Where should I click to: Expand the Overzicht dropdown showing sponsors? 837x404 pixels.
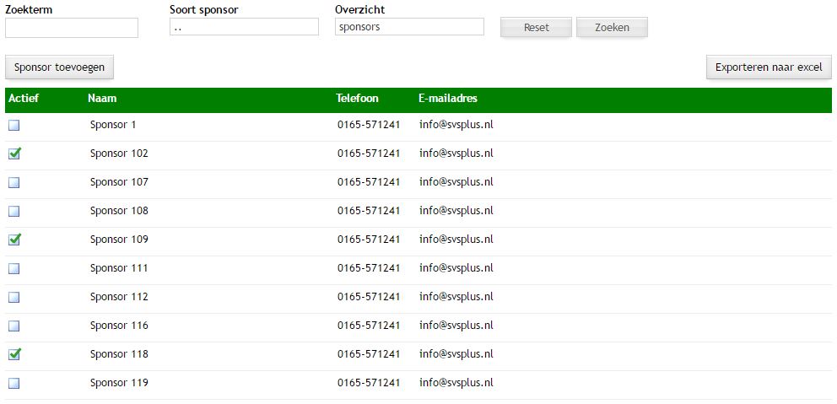point(409,27)
